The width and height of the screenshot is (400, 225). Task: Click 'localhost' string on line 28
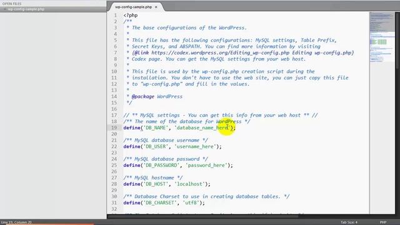point(189,184)
